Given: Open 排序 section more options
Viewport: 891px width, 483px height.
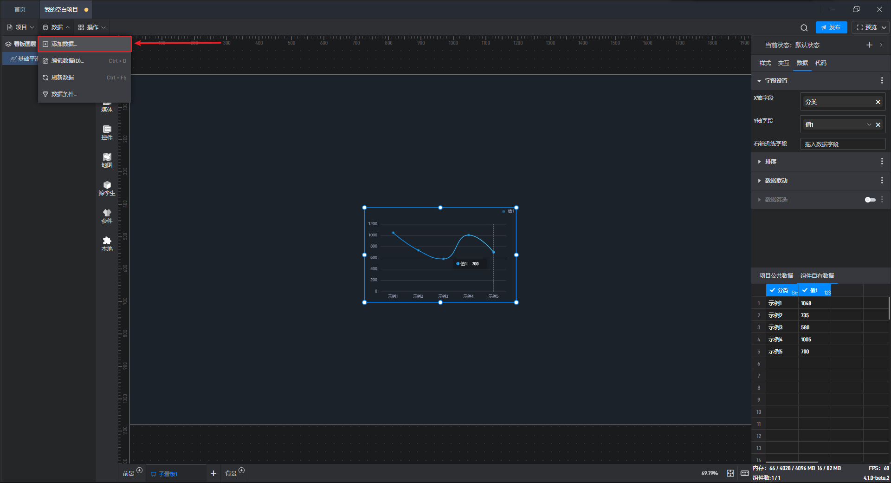Looking at the screenshot, I should click(x=882, y=161).
